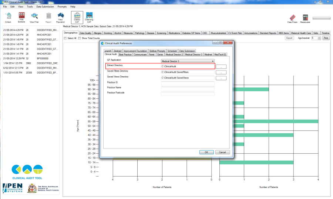Image resolution: width=333 pixels, height=199 pixels.
Task: Click the Report toolbar icon
Action: click(x=48, y=18)
